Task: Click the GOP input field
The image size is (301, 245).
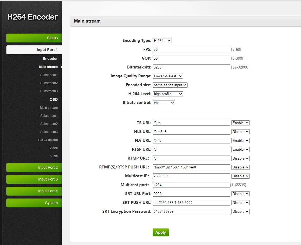Action: [x=191, y=58]
